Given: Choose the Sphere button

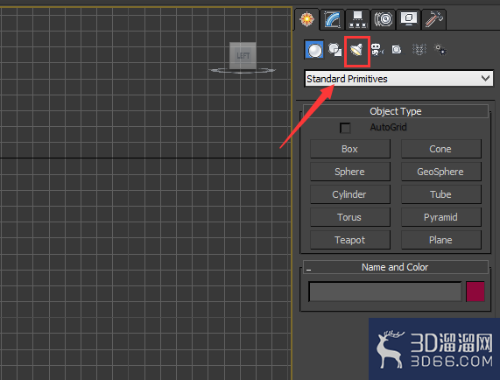Looking at the screenshot, I should 350,172.
